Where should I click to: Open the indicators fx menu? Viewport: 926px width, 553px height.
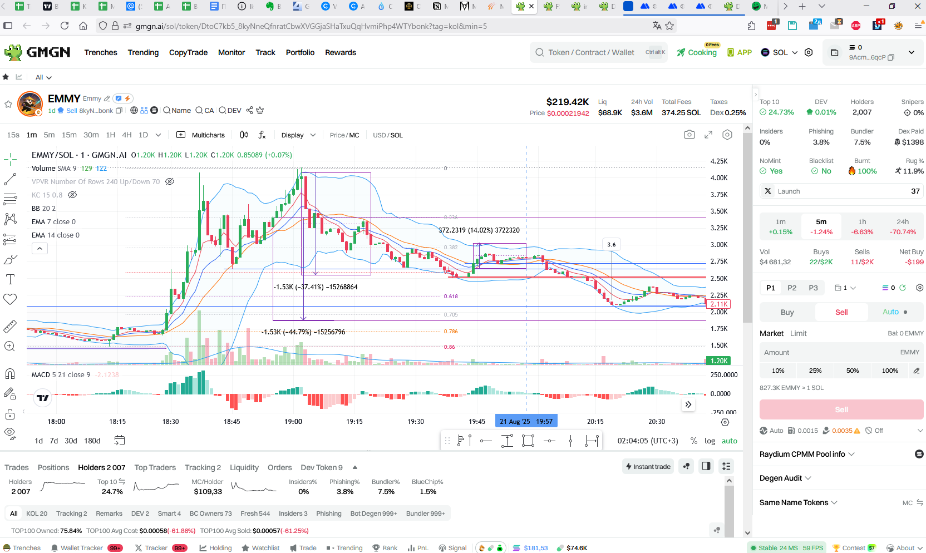point(262,135)
